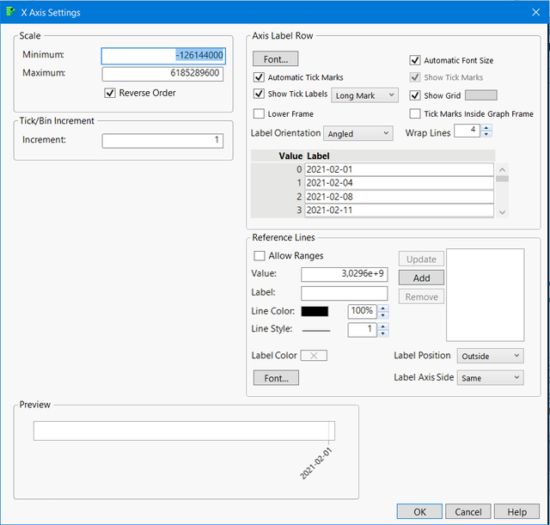
Task: Click the JMP app icon in title bar
Action: (10, 12)
